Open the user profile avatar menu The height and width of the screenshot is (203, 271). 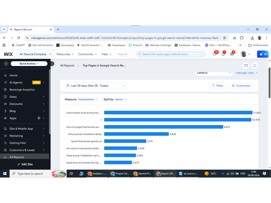pos(245,54)
